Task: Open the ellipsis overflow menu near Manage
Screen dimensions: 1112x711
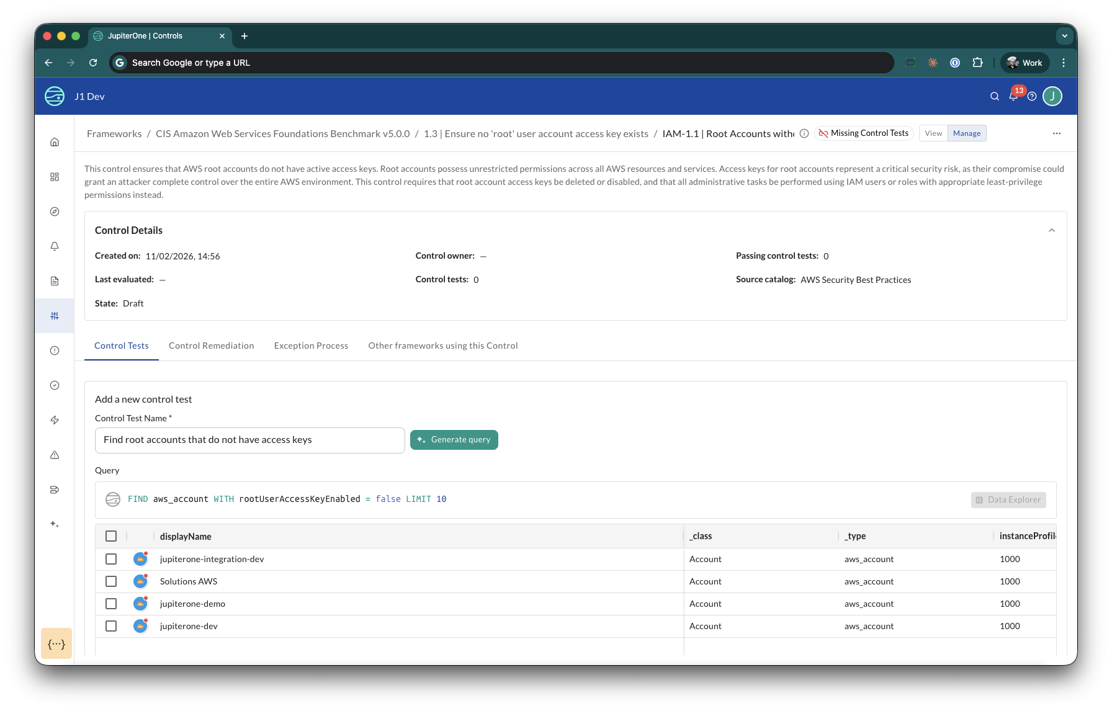Action: point(1057,133)
